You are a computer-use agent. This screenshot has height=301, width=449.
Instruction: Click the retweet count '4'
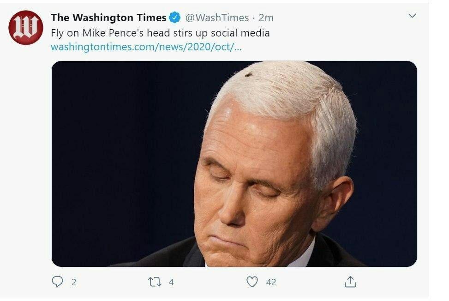(171, 282)
